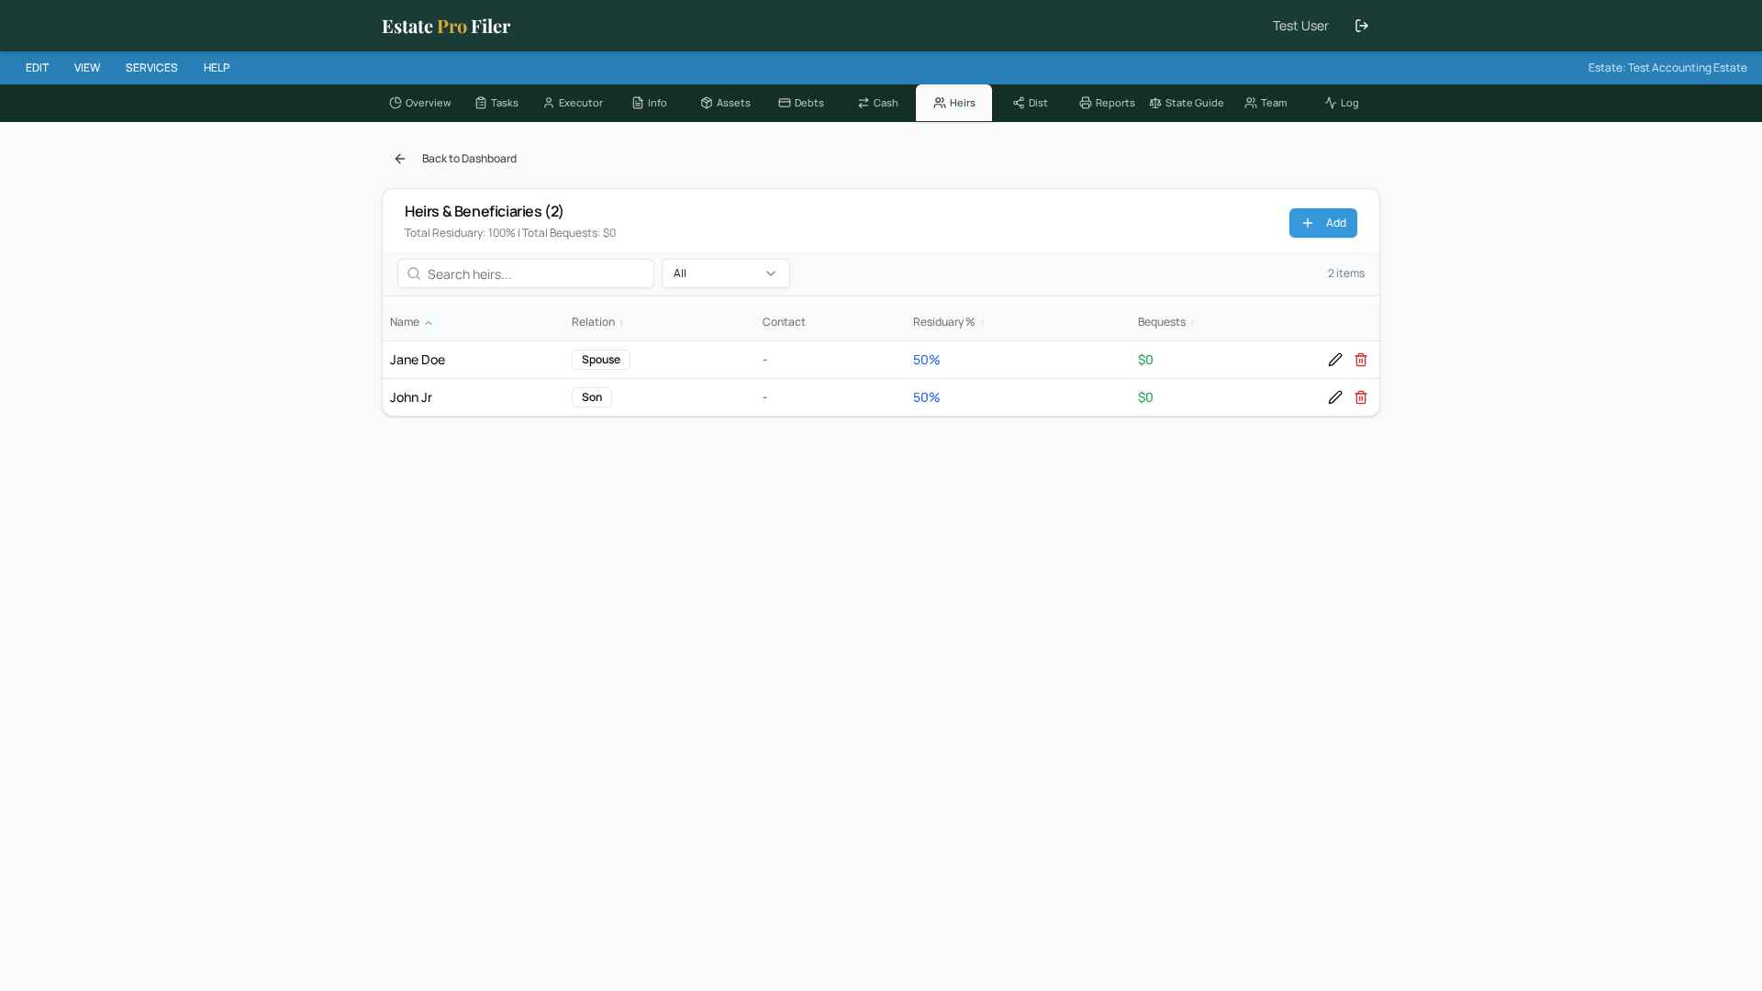Click the John Jr name cell
1762x991 pixels.
coord(411,397)
